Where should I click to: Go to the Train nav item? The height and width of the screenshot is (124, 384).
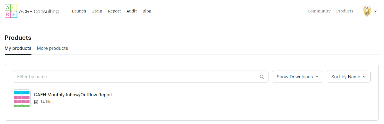point(97,11)
